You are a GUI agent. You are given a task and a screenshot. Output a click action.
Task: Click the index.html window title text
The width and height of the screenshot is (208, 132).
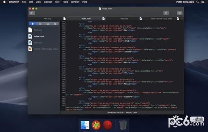pyautogui.click(x=107, y=9)
